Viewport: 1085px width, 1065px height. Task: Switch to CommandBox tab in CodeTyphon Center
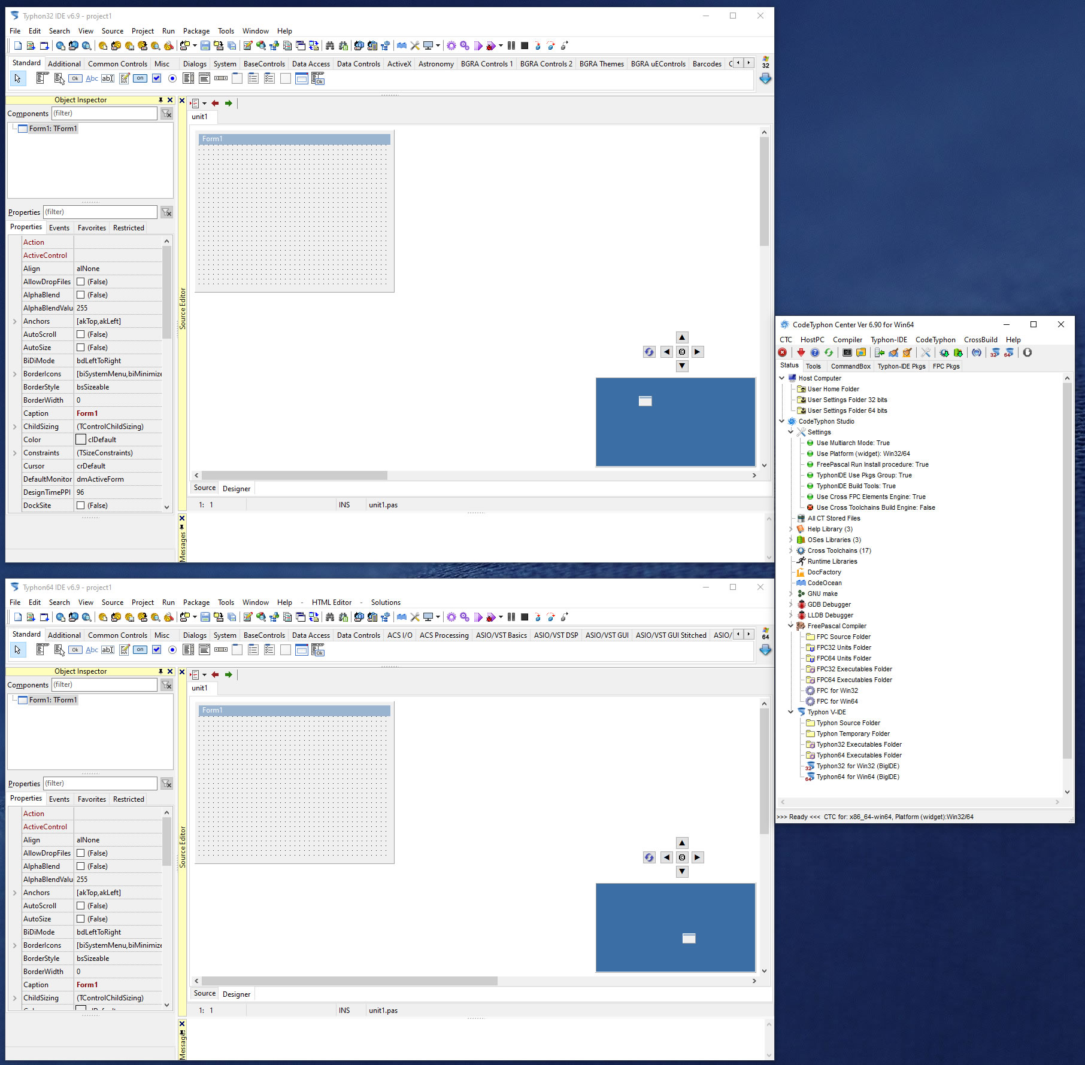[850, 366]
